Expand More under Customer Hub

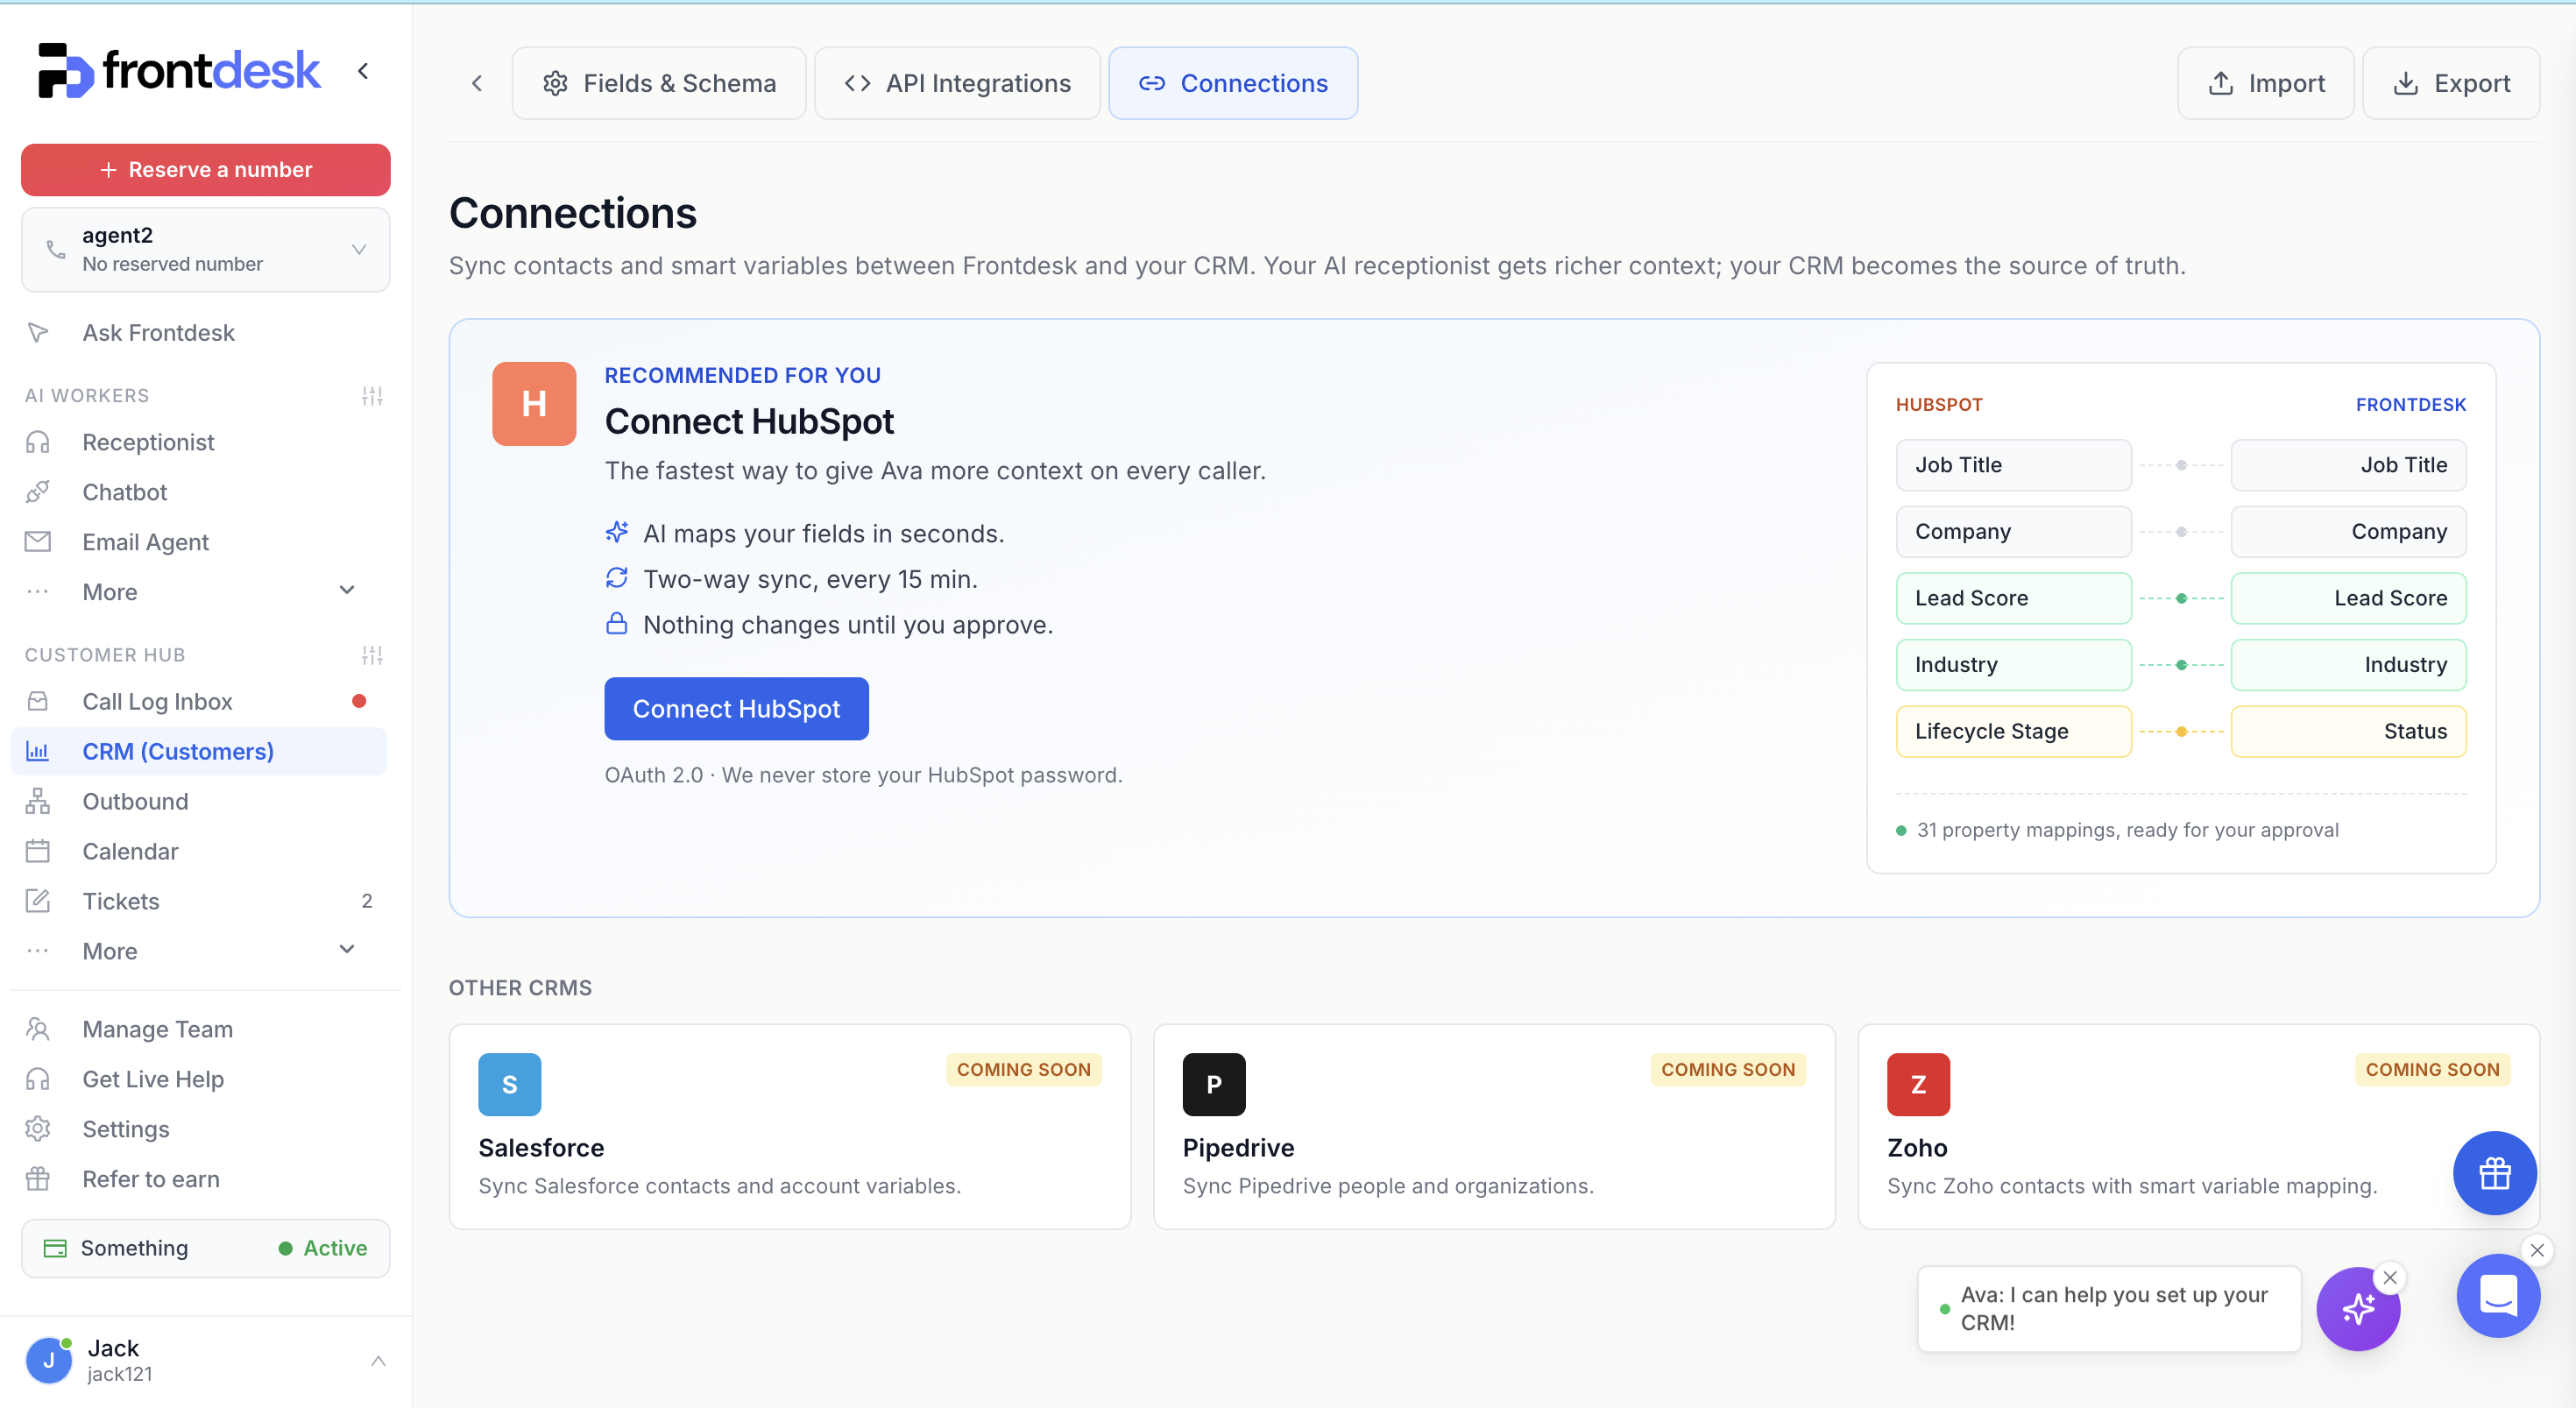pos(190,950)
